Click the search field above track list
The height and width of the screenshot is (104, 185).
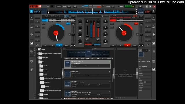coord(79,49)
